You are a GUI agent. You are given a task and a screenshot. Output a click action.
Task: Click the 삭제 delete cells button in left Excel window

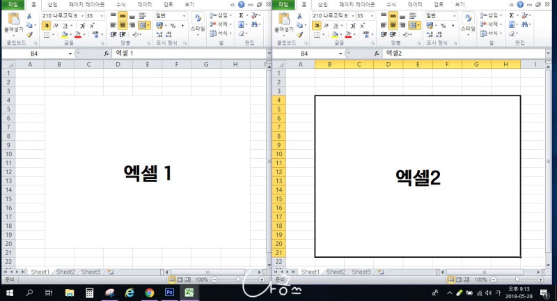point(221,24)
